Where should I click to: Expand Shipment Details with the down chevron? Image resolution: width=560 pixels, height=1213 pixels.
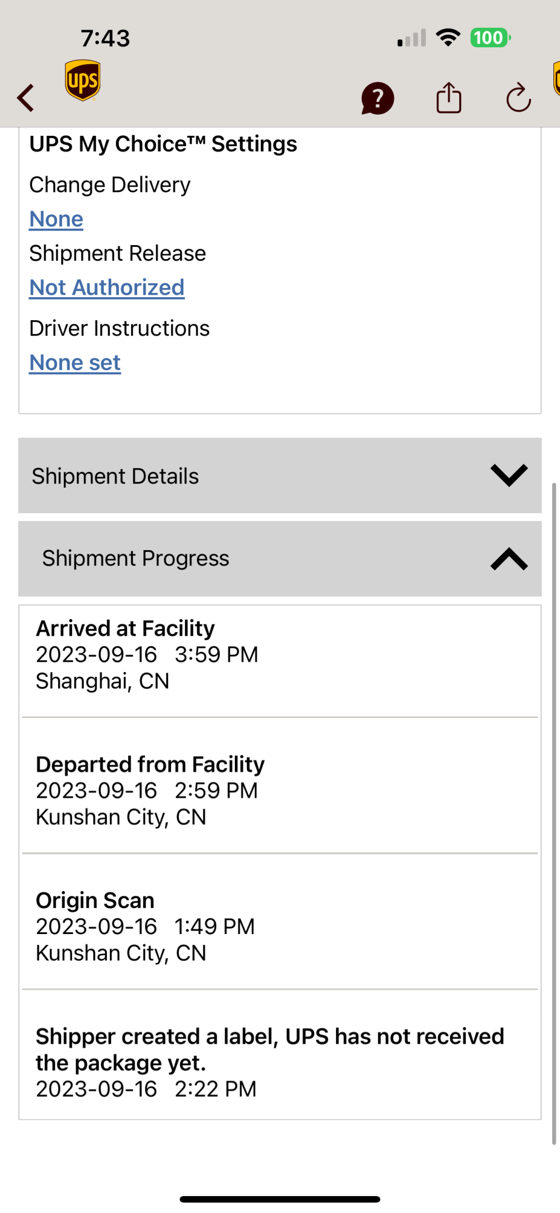click(x=509, y=475)
